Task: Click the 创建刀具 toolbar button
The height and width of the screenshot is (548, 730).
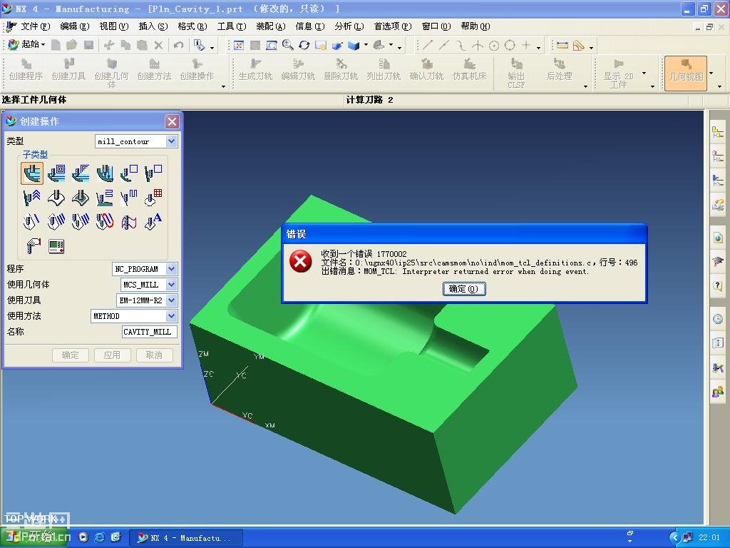Action: (69, 69)
